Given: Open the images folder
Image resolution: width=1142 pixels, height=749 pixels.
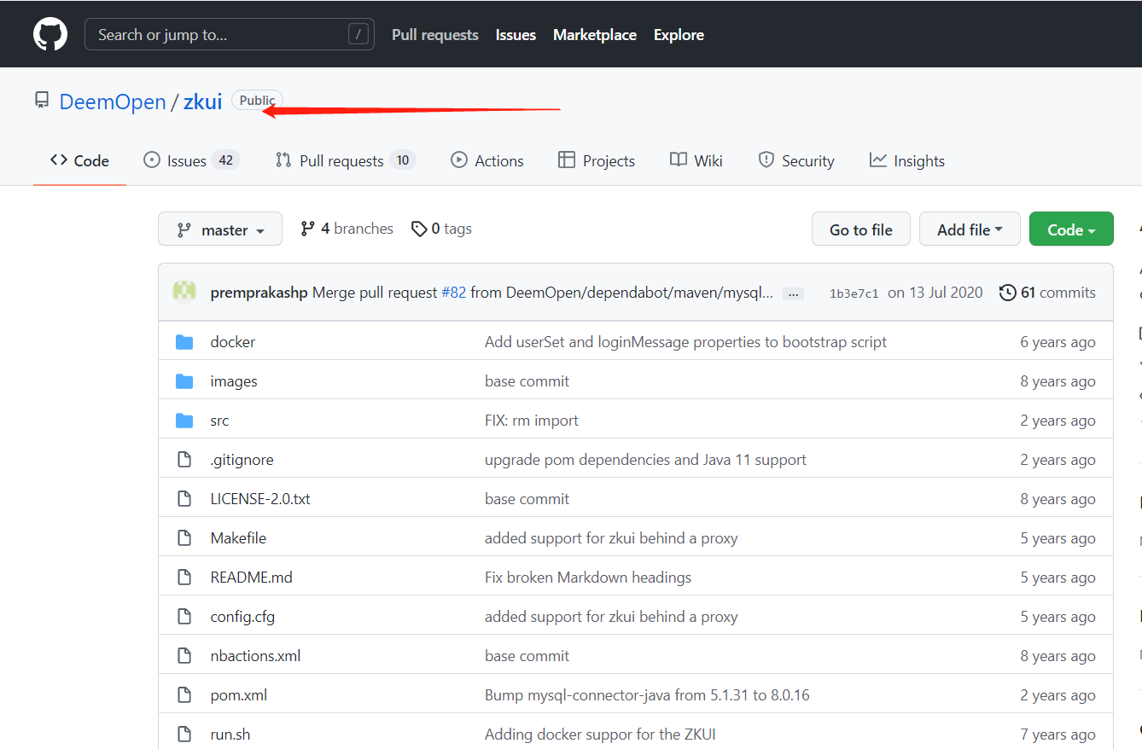Looking at the screenshot, I should tap(234, 381).
